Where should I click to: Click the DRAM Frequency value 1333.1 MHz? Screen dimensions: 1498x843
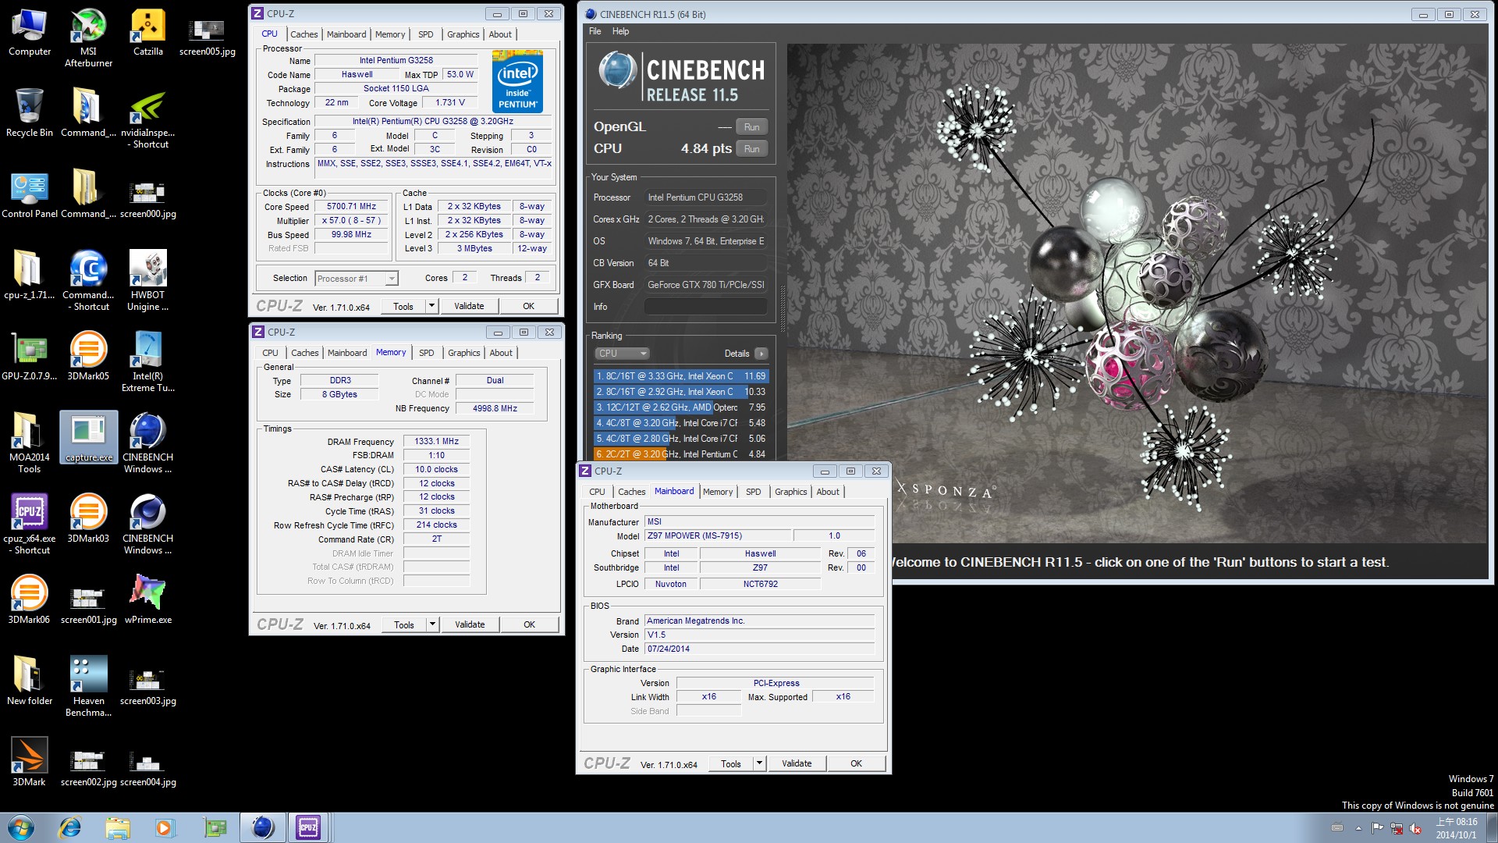[436, 442]
